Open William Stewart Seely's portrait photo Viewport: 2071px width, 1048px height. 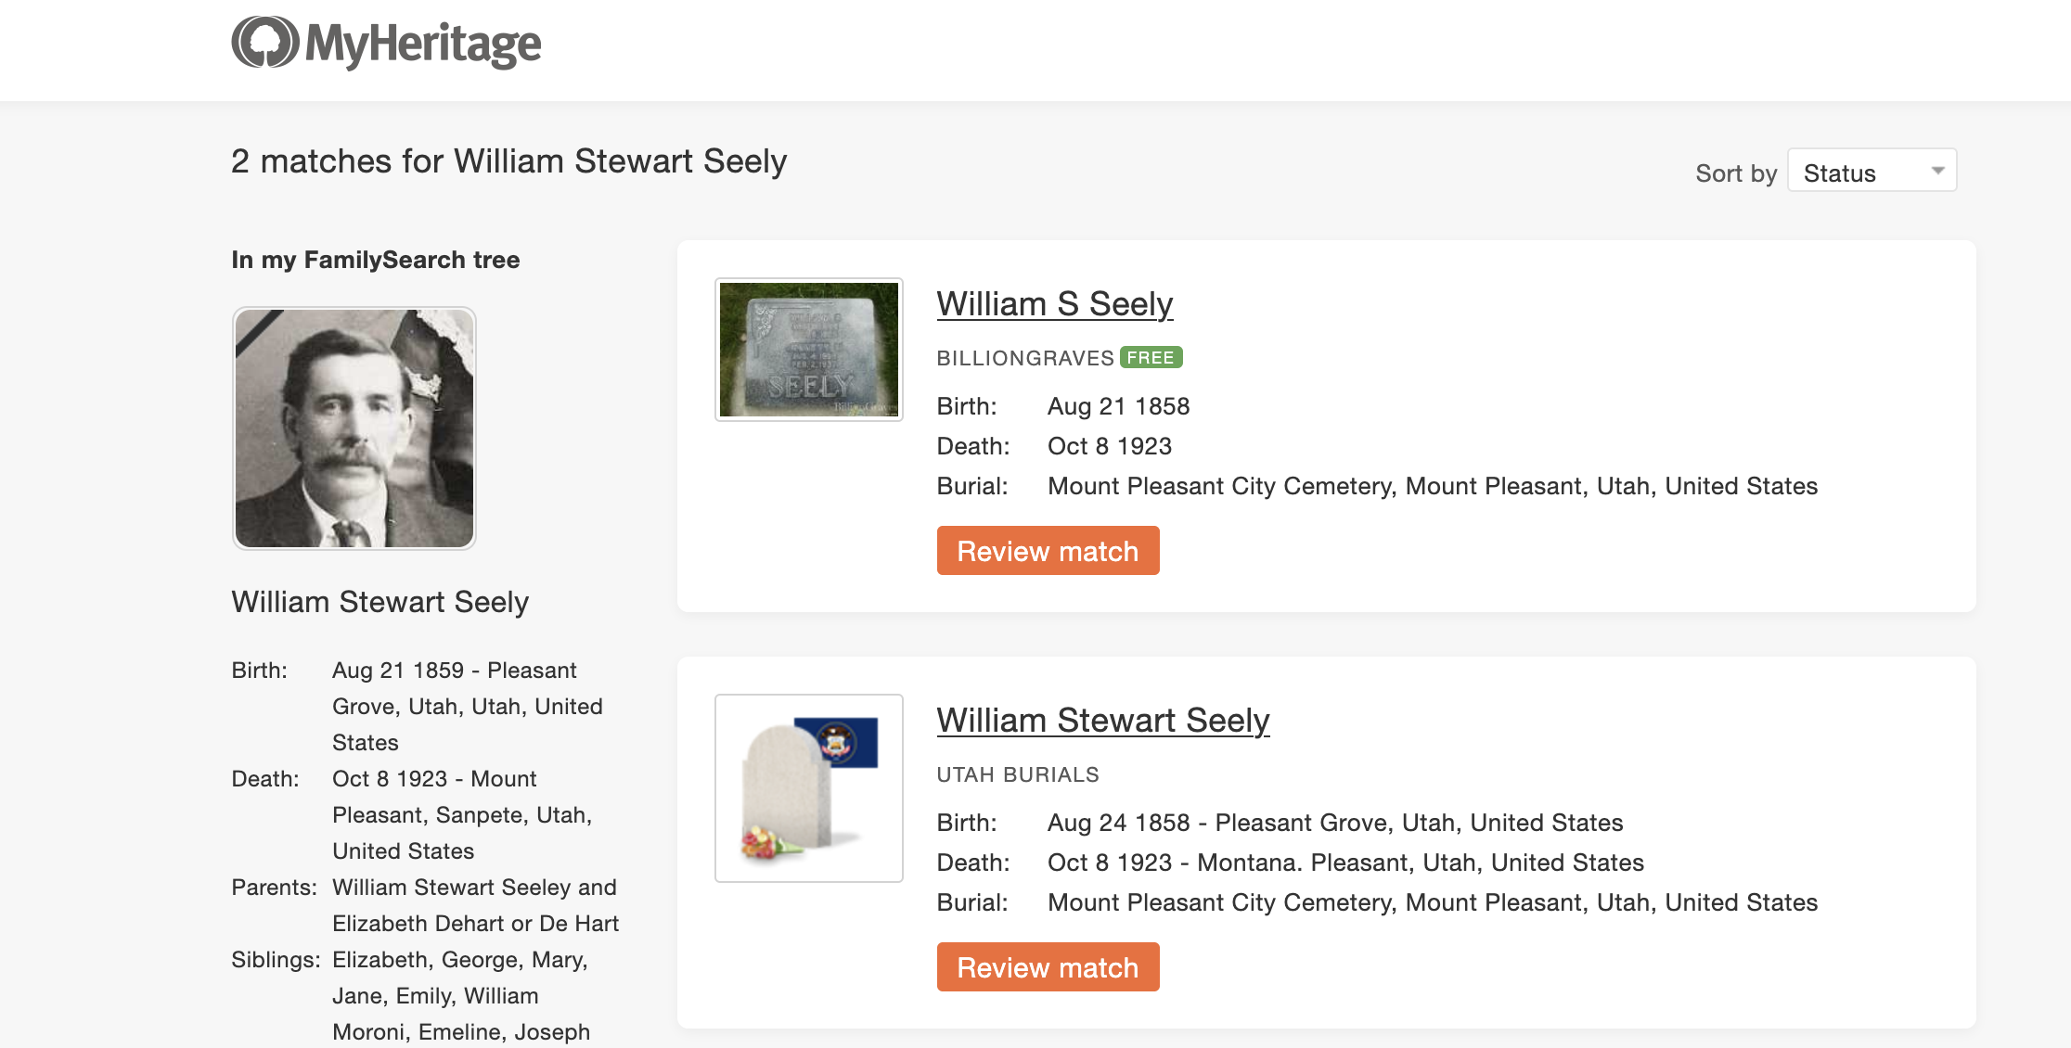tap(354, 428)
